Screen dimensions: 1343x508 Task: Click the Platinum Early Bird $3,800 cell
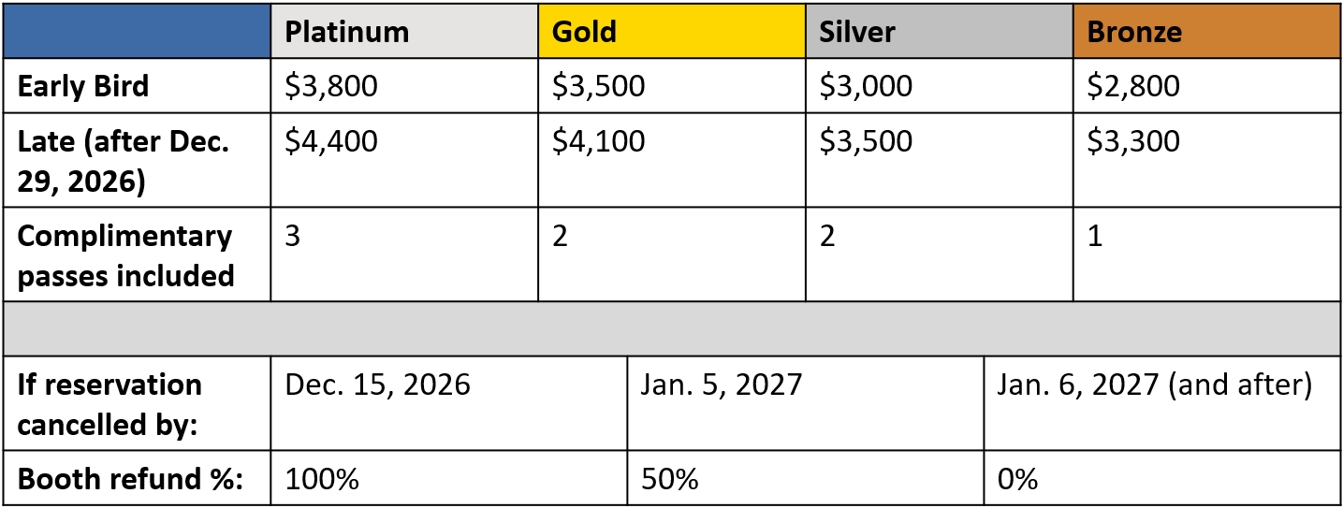[x=404, y=86]
